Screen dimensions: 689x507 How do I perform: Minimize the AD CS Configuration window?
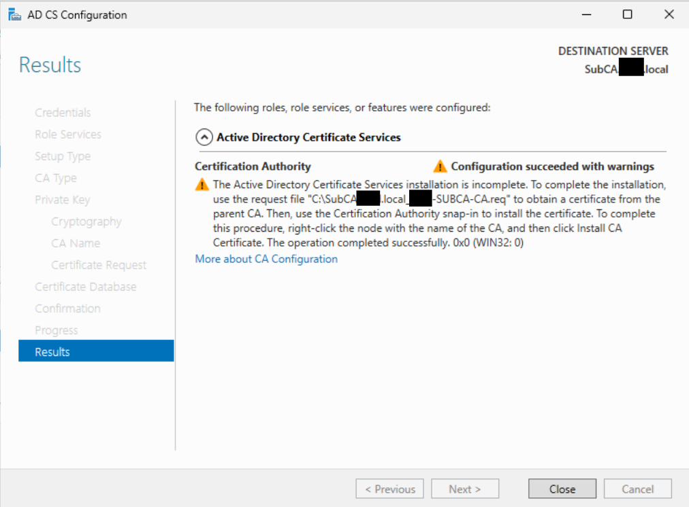586,14
